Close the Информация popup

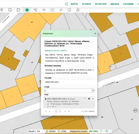pyautogui.click(x=95, y=33)
